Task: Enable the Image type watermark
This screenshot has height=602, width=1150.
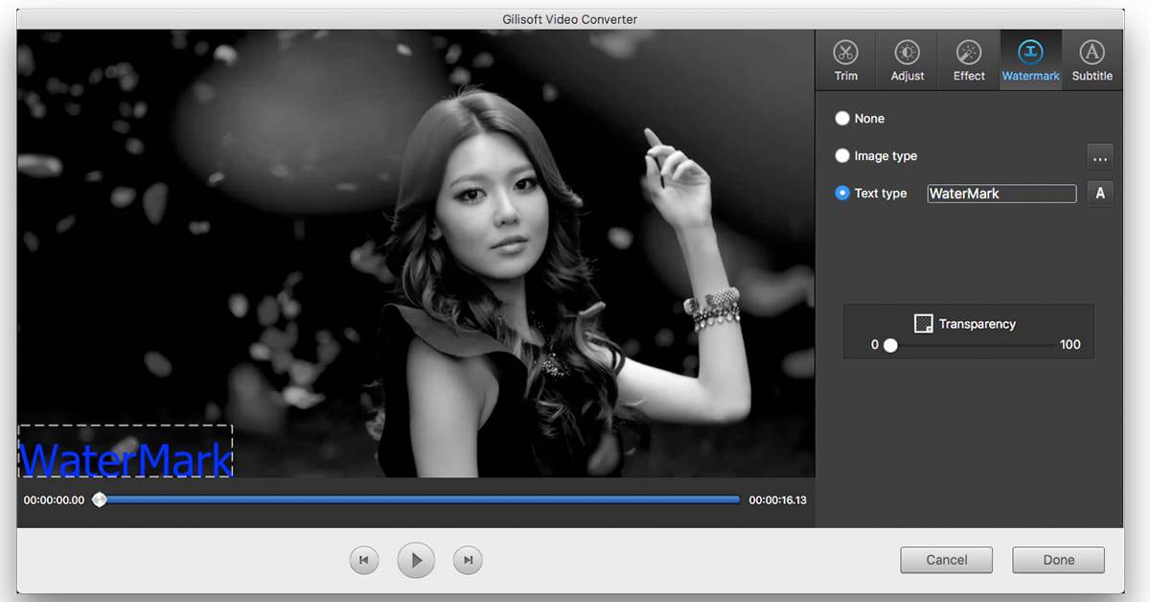Action: (x=842, y=155)
